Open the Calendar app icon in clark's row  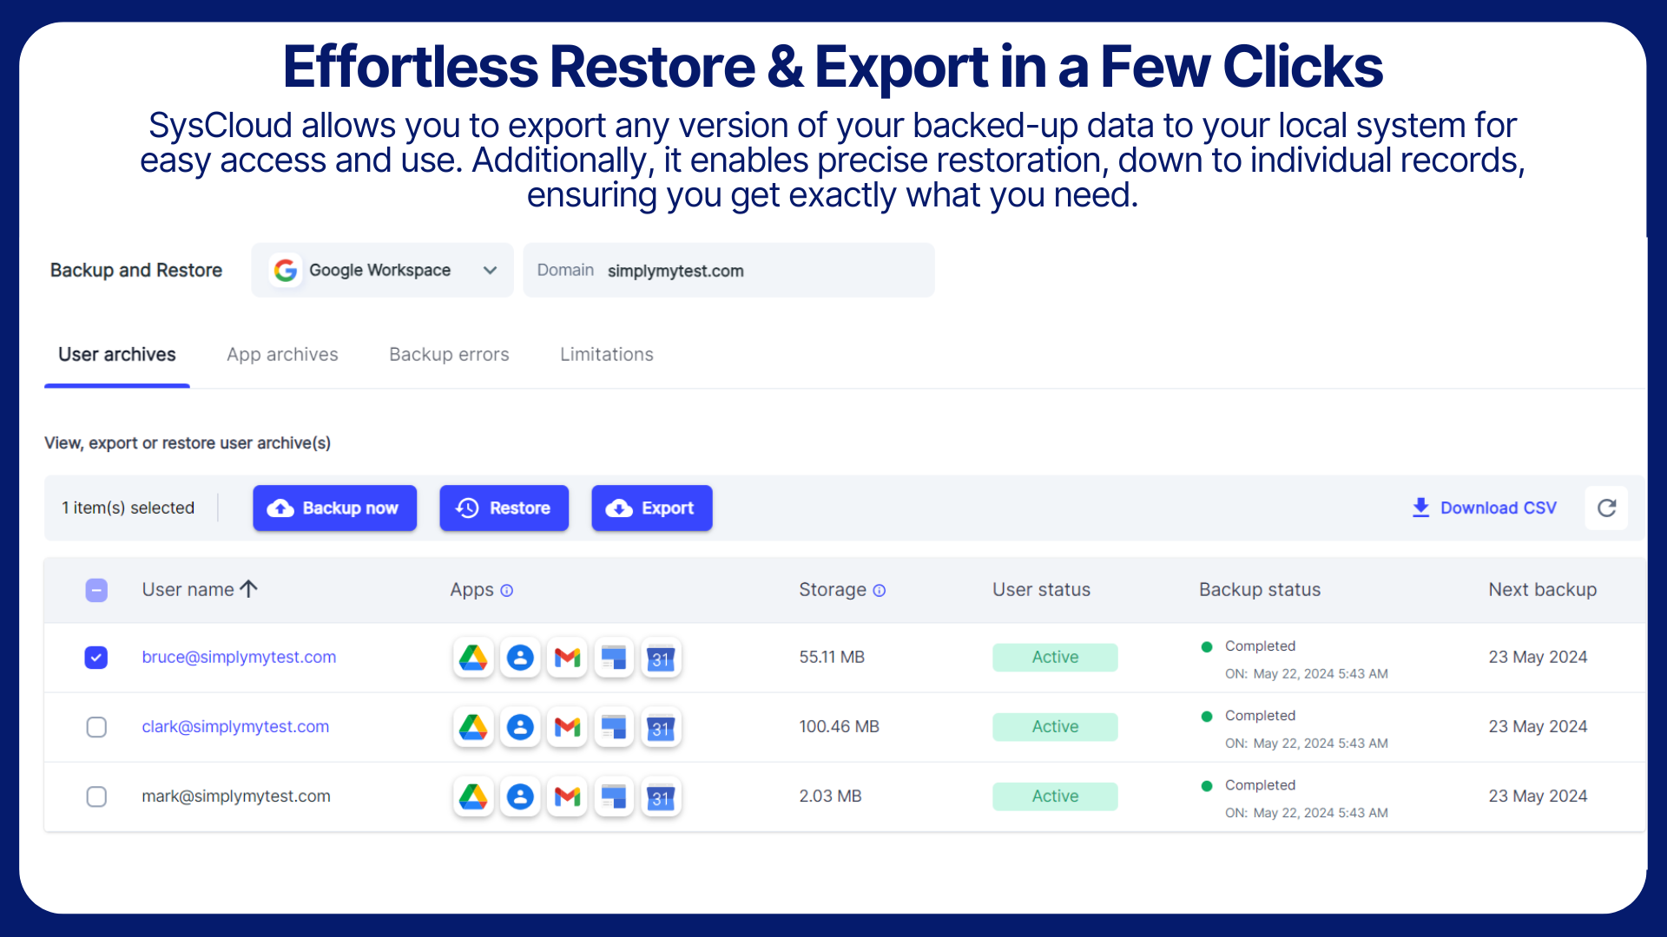[x=661, y=727]
